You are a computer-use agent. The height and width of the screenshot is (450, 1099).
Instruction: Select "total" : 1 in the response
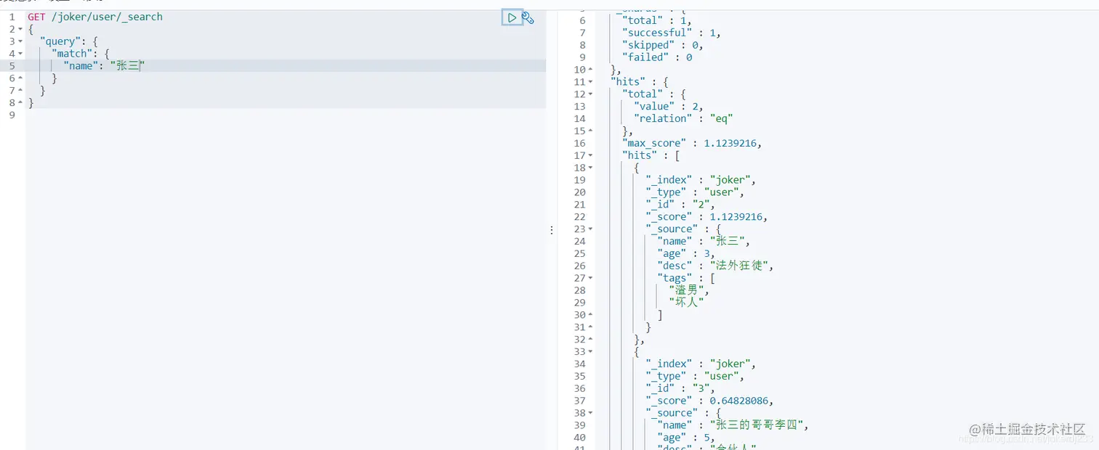(658, 20)
